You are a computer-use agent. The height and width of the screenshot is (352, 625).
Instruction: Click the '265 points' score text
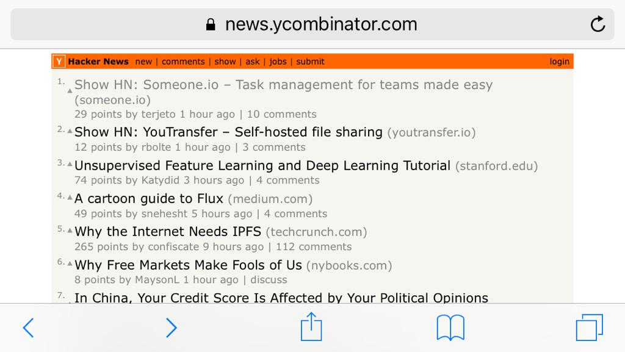[101, 247]
